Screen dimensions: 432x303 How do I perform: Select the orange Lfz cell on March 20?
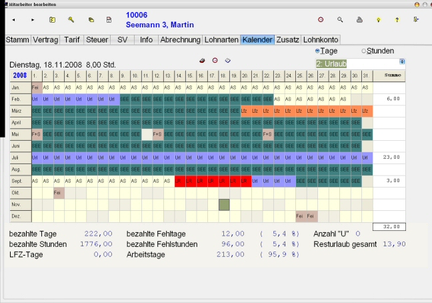click(x=246, y=111)
